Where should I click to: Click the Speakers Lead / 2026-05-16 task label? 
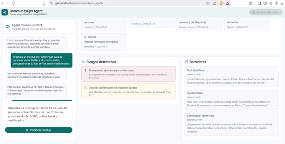193,27
